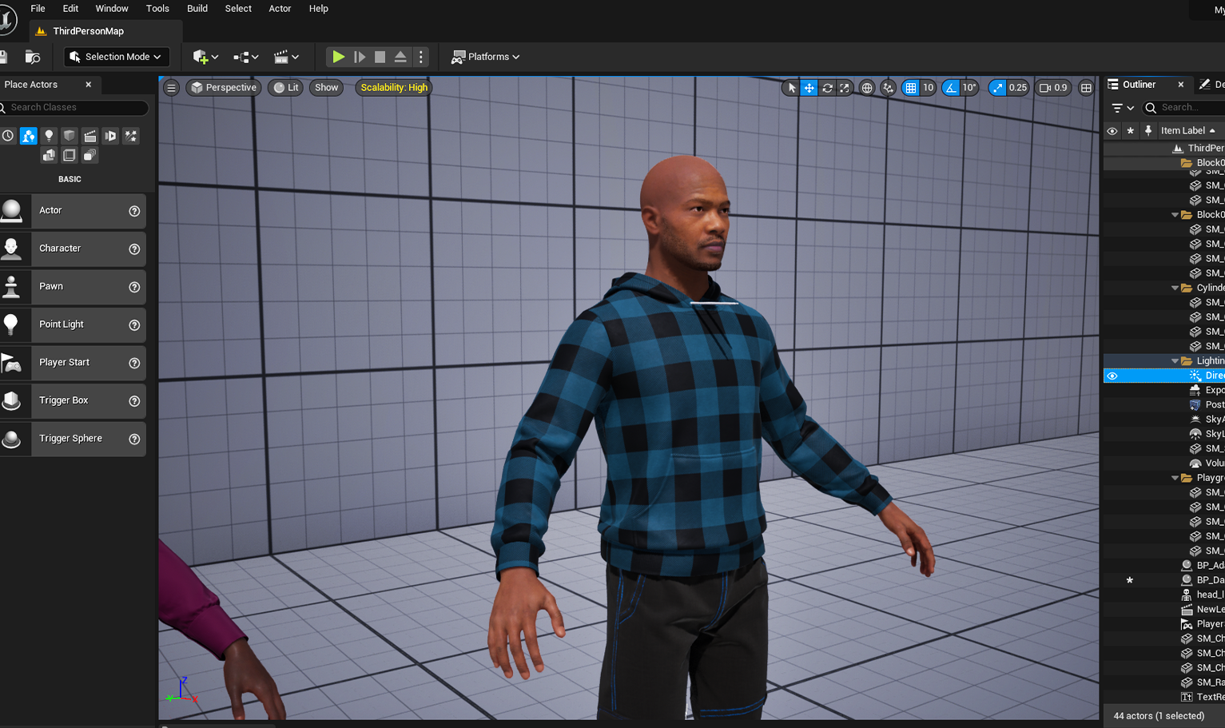Open the File menu
Image resolution: width=1225 pixels, height=728 pixels.
(38, 9)
